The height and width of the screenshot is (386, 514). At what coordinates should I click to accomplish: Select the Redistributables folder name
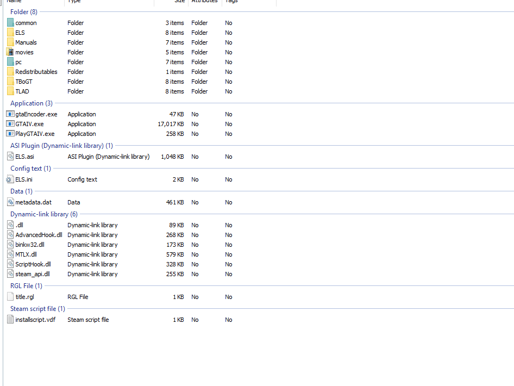coord(36,72)
